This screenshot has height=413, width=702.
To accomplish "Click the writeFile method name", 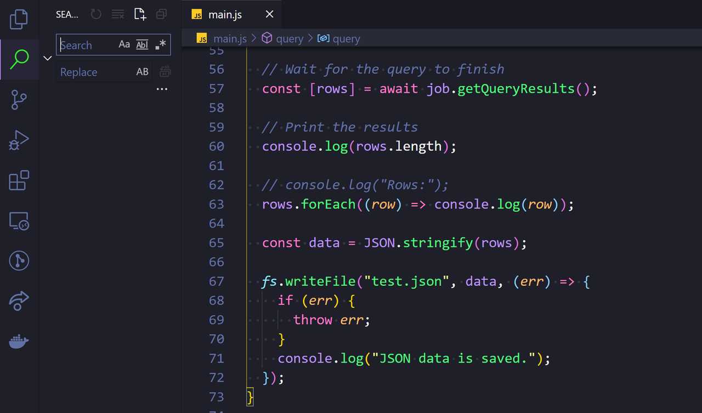I will [320, 281].
